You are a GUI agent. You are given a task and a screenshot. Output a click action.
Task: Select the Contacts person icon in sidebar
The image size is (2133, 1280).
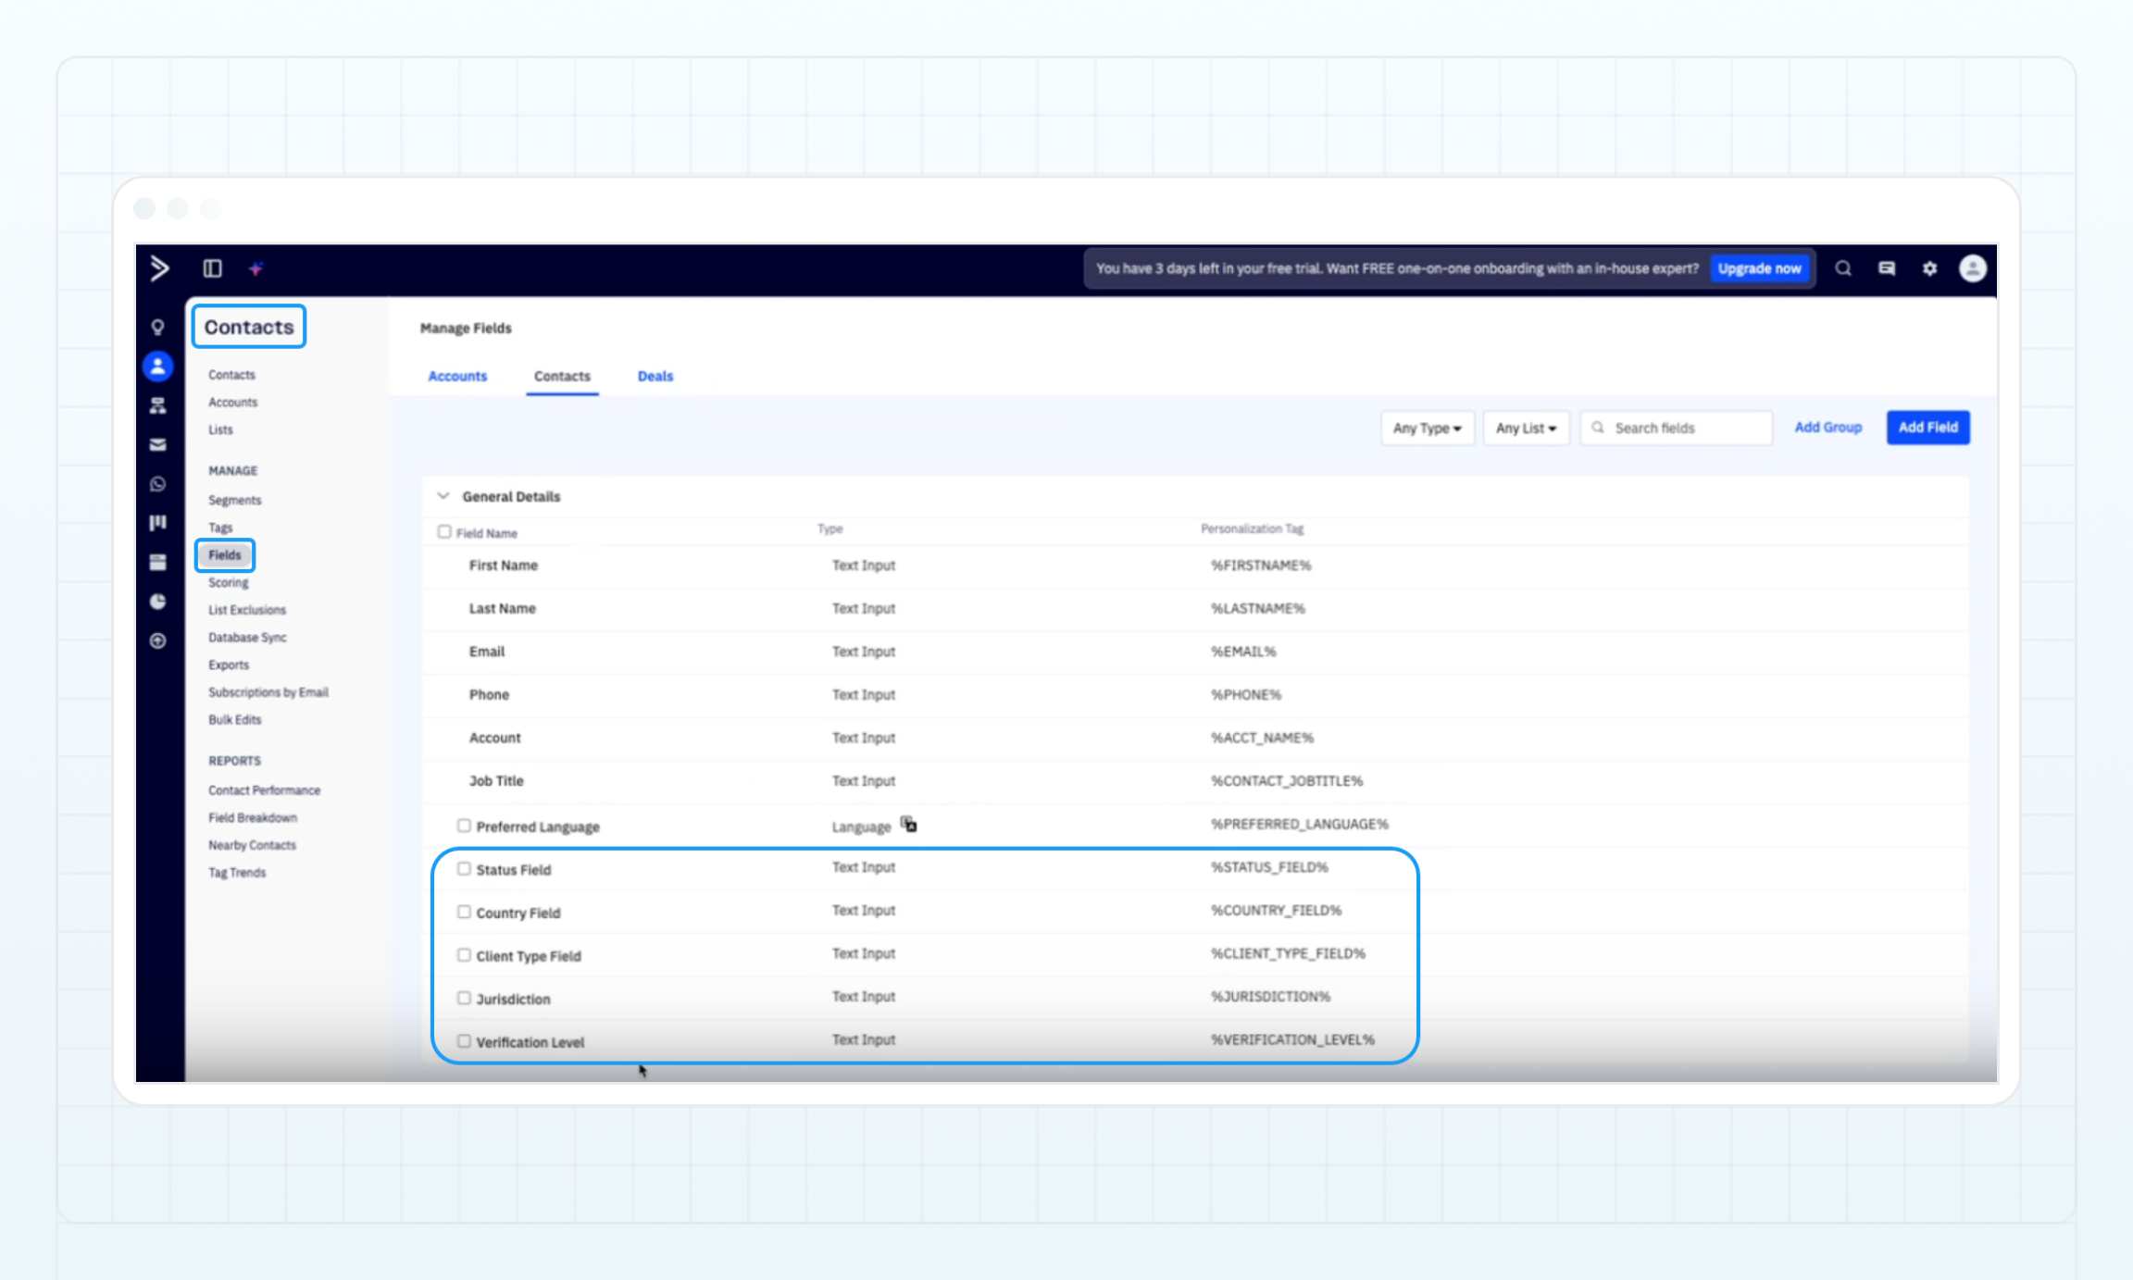point(158,366)
